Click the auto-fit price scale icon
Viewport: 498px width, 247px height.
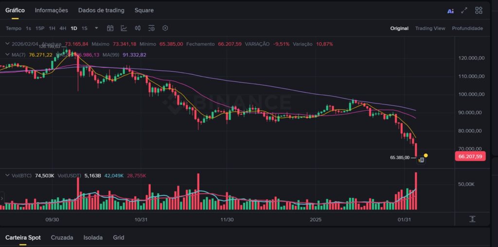(472, 219)
